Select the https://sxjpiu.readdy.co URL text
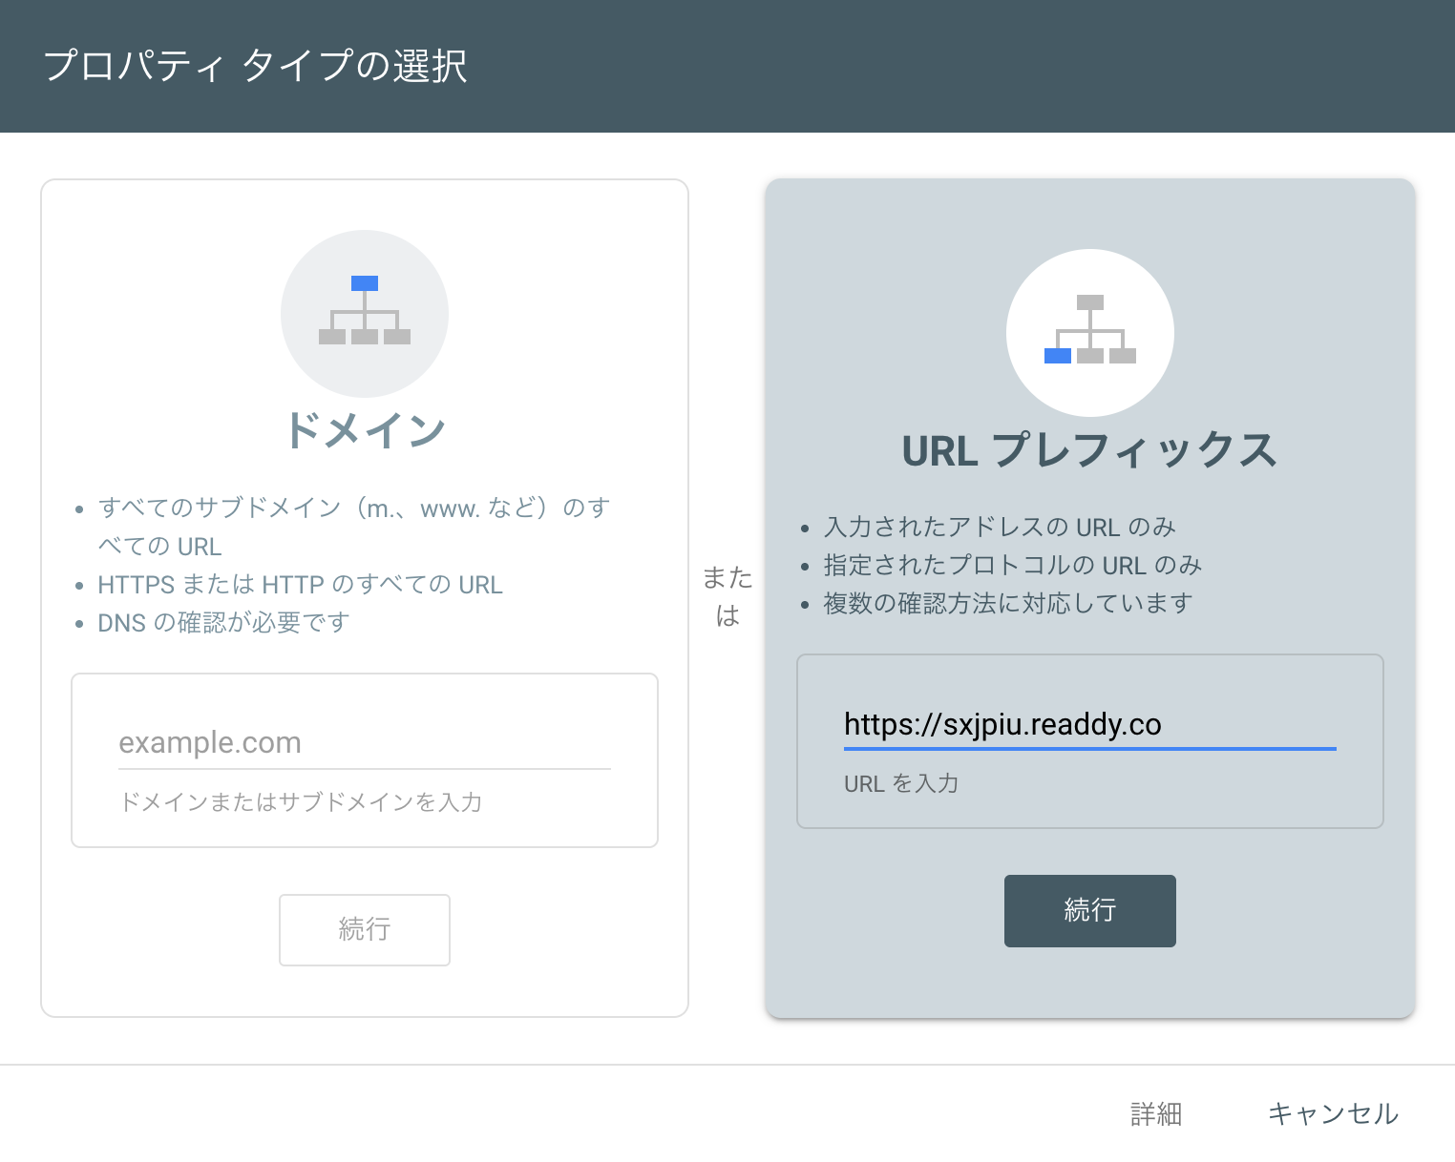The width and height of the screenshot is (1455, 1162). pos(1001,725)
